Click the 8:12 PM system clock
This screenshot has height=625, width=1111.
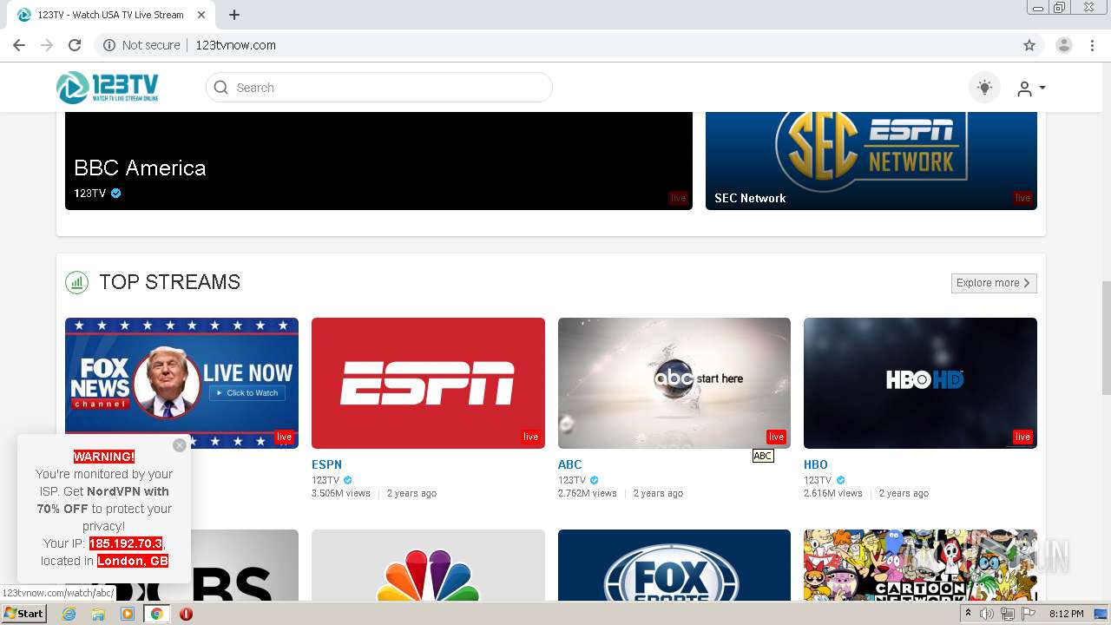click(1066, 614)
